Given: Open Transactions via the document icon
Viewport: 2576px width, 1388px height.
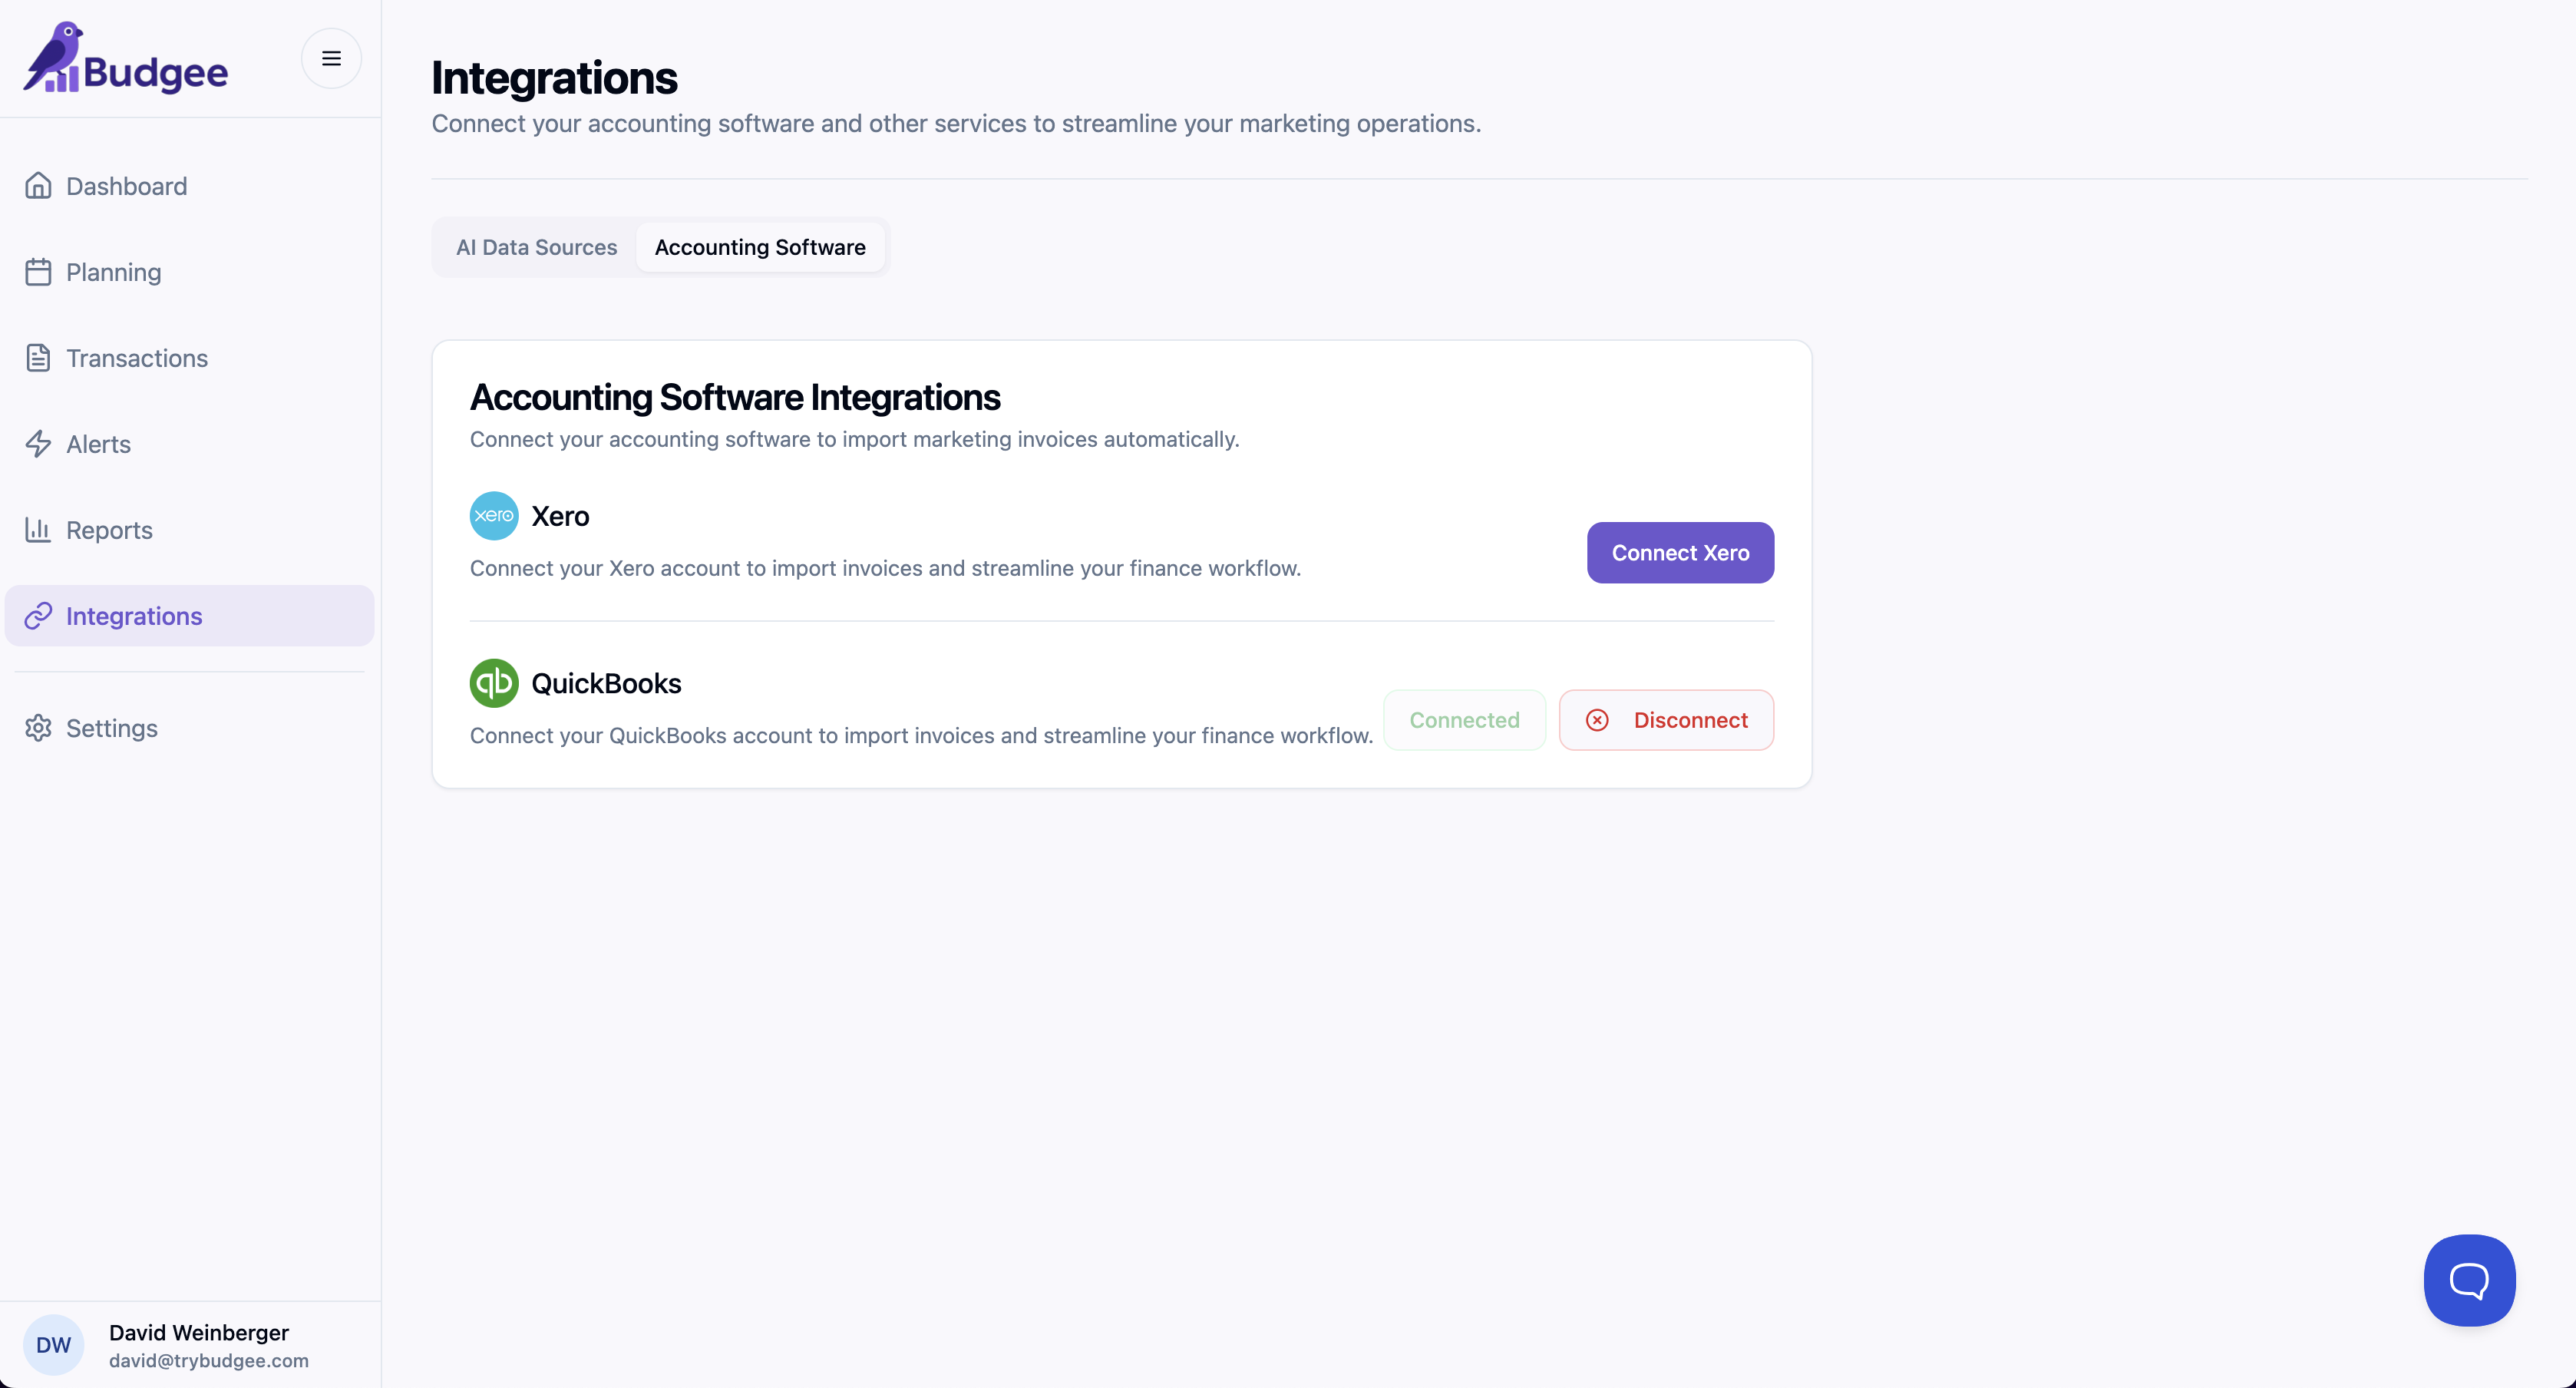Looking at the screenshot, I should pyautogui.click(x=38, y=358).
